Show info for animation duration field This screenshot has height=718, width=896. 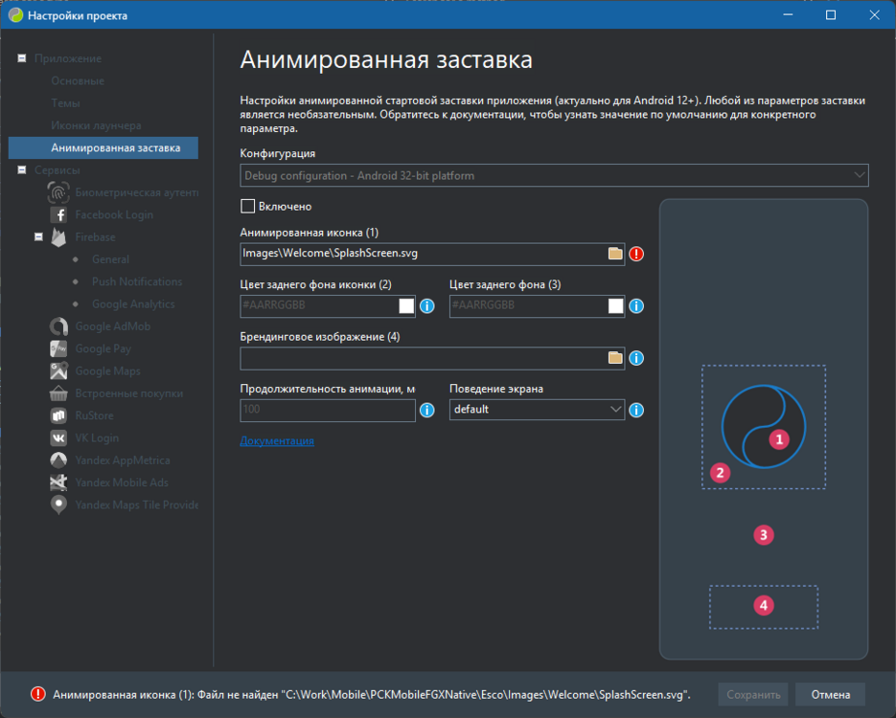426,410
